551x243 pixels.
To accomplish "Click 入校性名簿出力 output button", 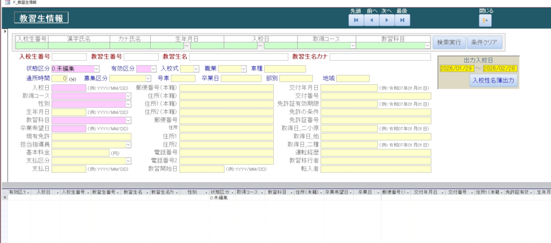I will coord(493,81).
